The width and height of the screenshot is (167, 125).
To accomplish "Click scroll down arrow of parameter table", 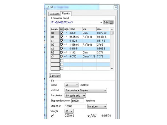I will pos(112,68).
